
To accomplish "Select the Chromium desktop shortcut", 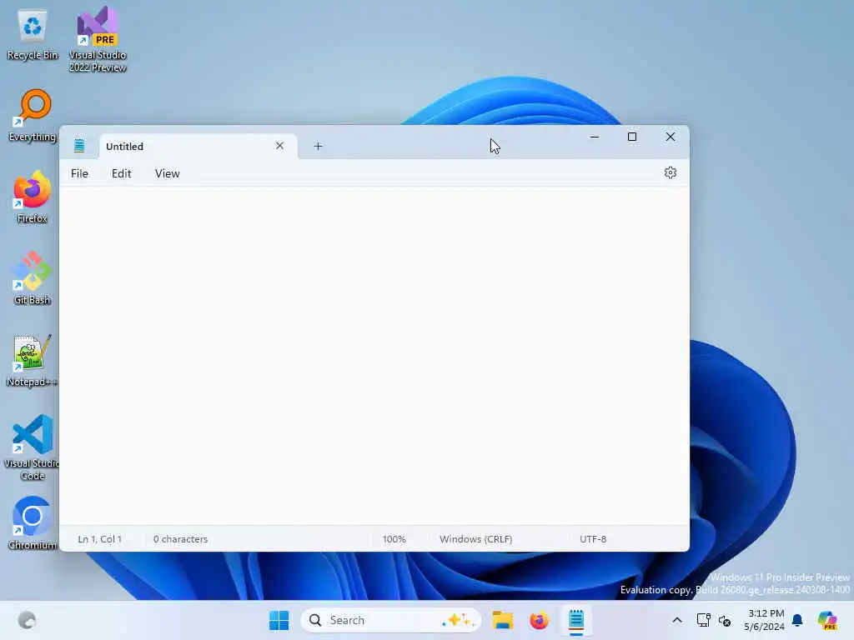I will coord(33,523).
